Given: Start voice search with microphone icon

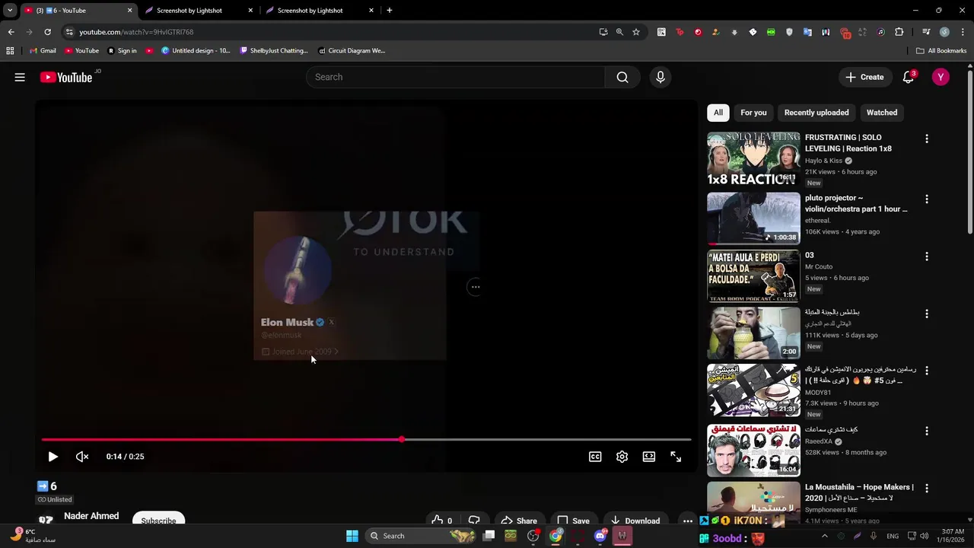Looking at the screenshot, I should pos(660,77).
